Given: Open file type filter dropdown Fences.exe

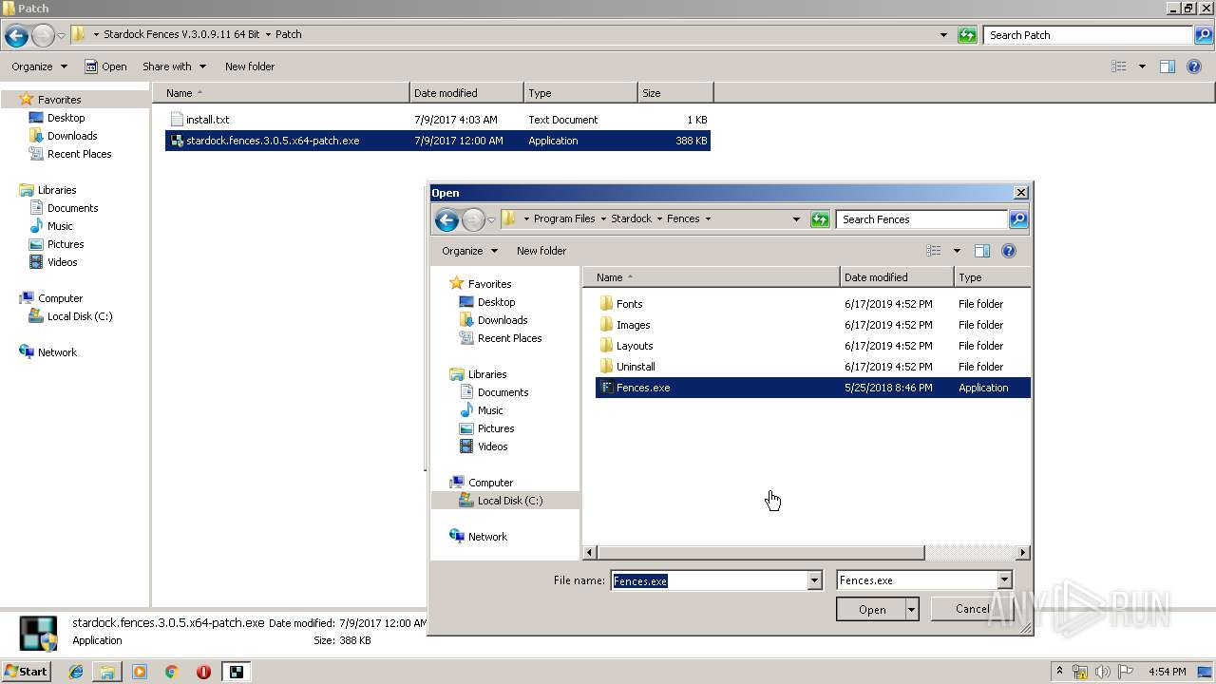Looking at the screenshot, I should [1004, 580].
